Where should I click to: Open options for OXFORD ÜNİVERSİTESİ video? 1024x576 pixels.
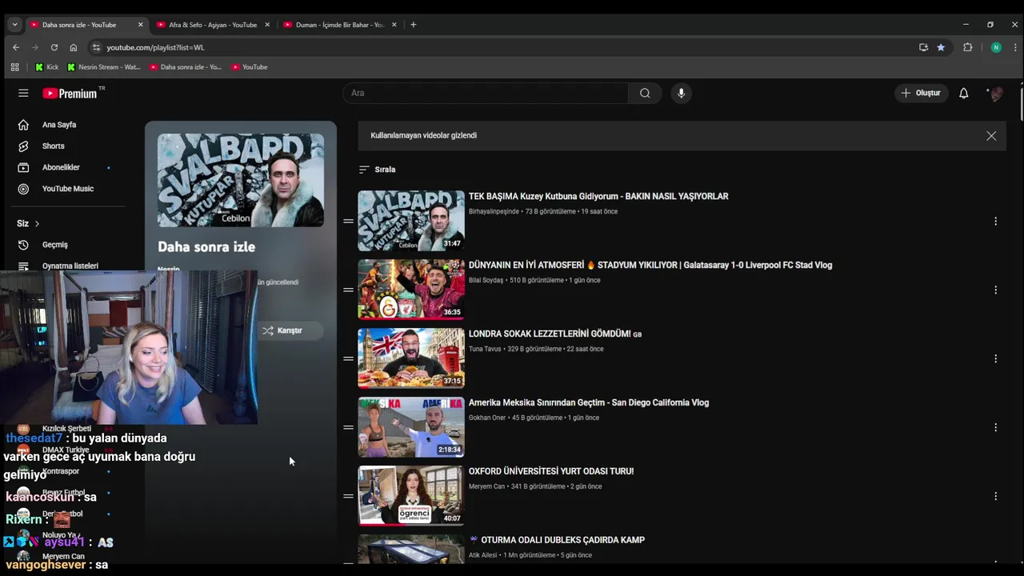pos(995,496)
